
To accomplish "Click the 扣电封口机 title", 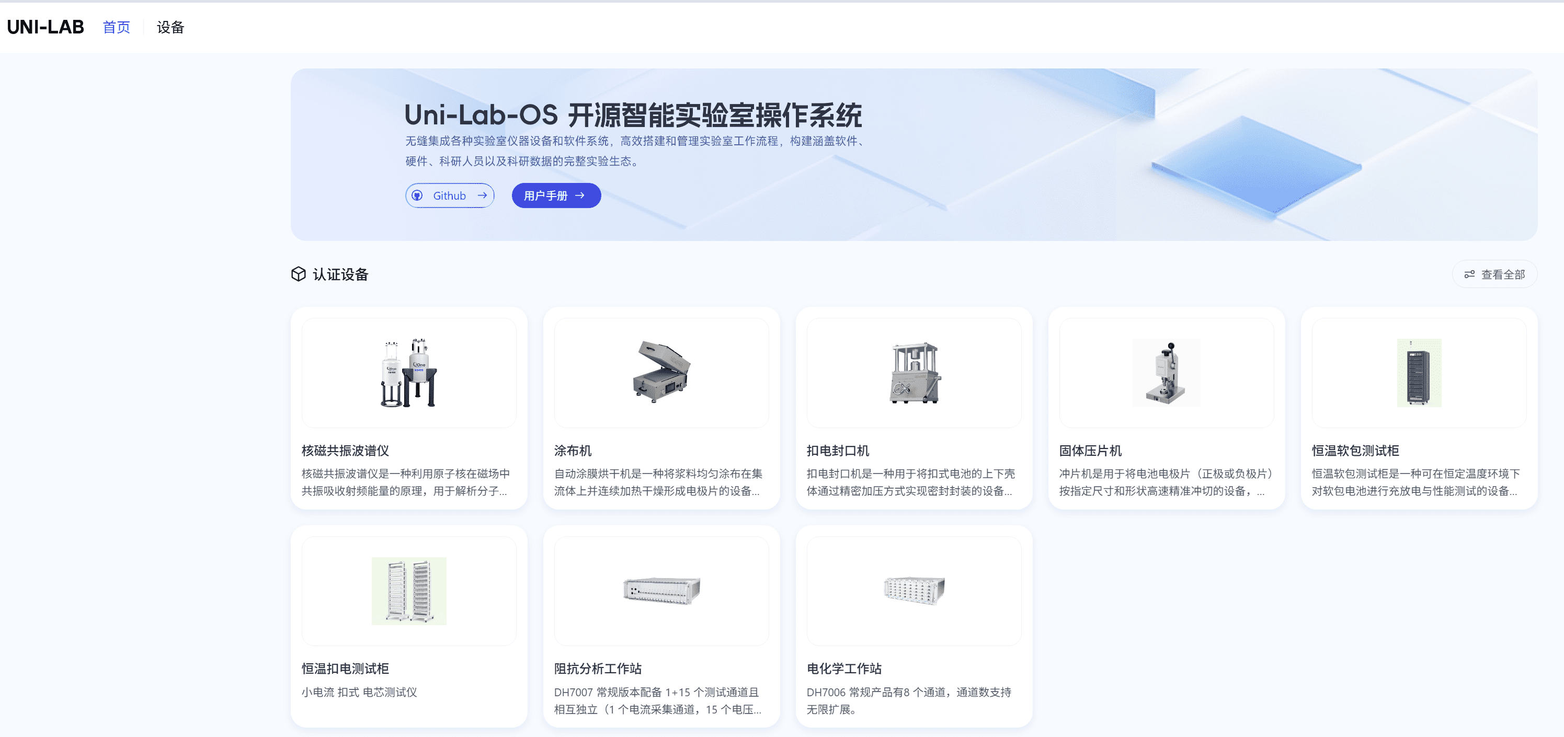I will 838,451.
